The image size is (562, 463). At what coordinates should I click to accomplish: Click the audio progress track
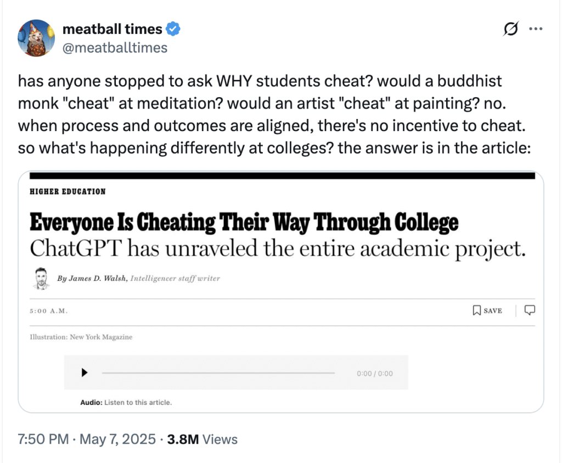(218, 373)
